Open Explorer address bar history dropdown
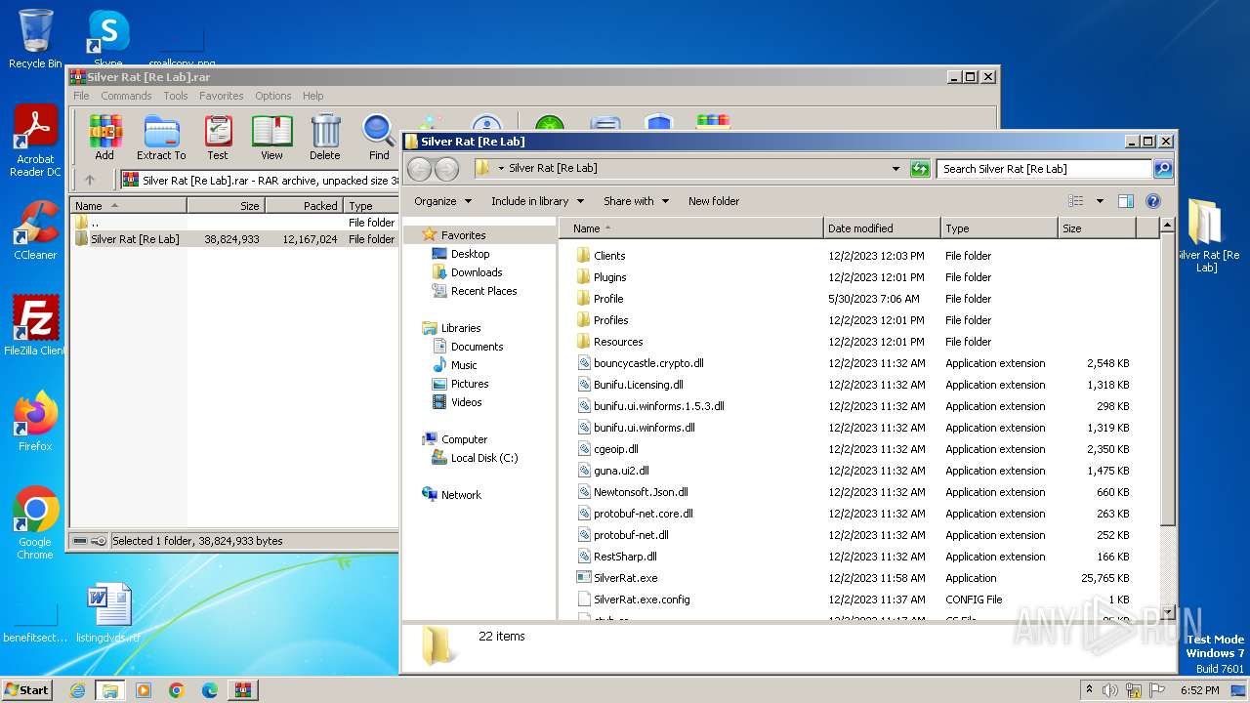Image resolution: width=1250 pixels, height=703 pixels. (x=896, y=169)
